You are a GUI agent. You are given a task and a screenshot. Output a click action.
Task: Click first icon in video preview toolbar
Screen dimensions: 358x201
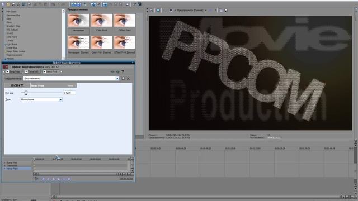[152, 10]
